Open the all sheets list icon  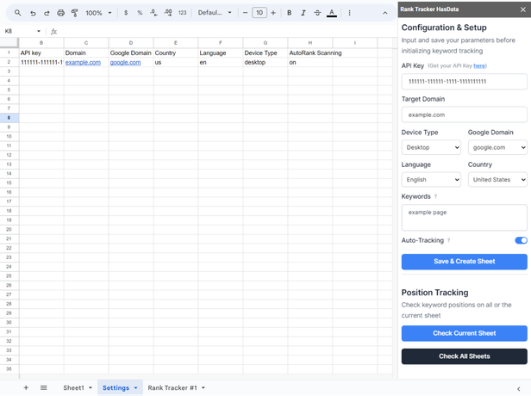pyautogui.click(x=44, y=387)
